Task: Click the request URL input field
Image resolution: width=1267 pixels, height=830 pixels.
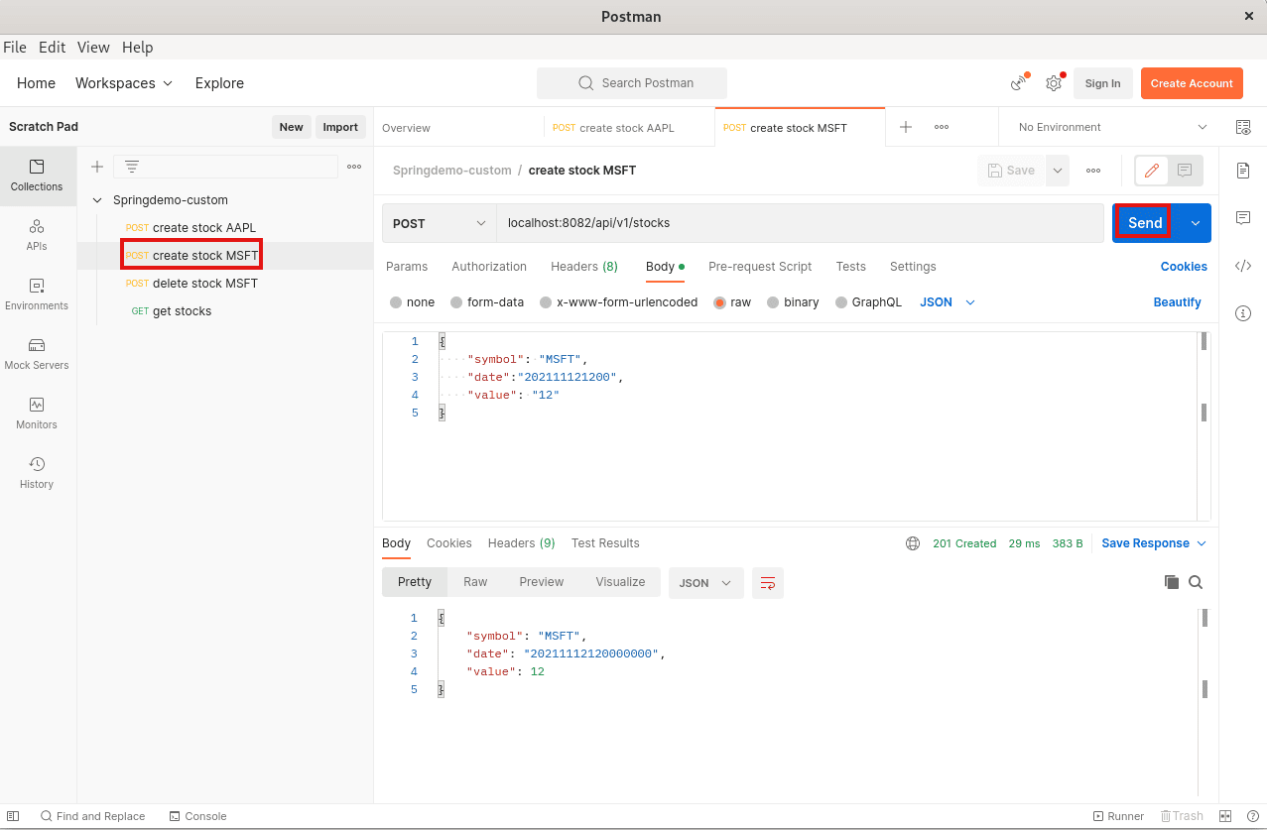Action: point(800,223)
